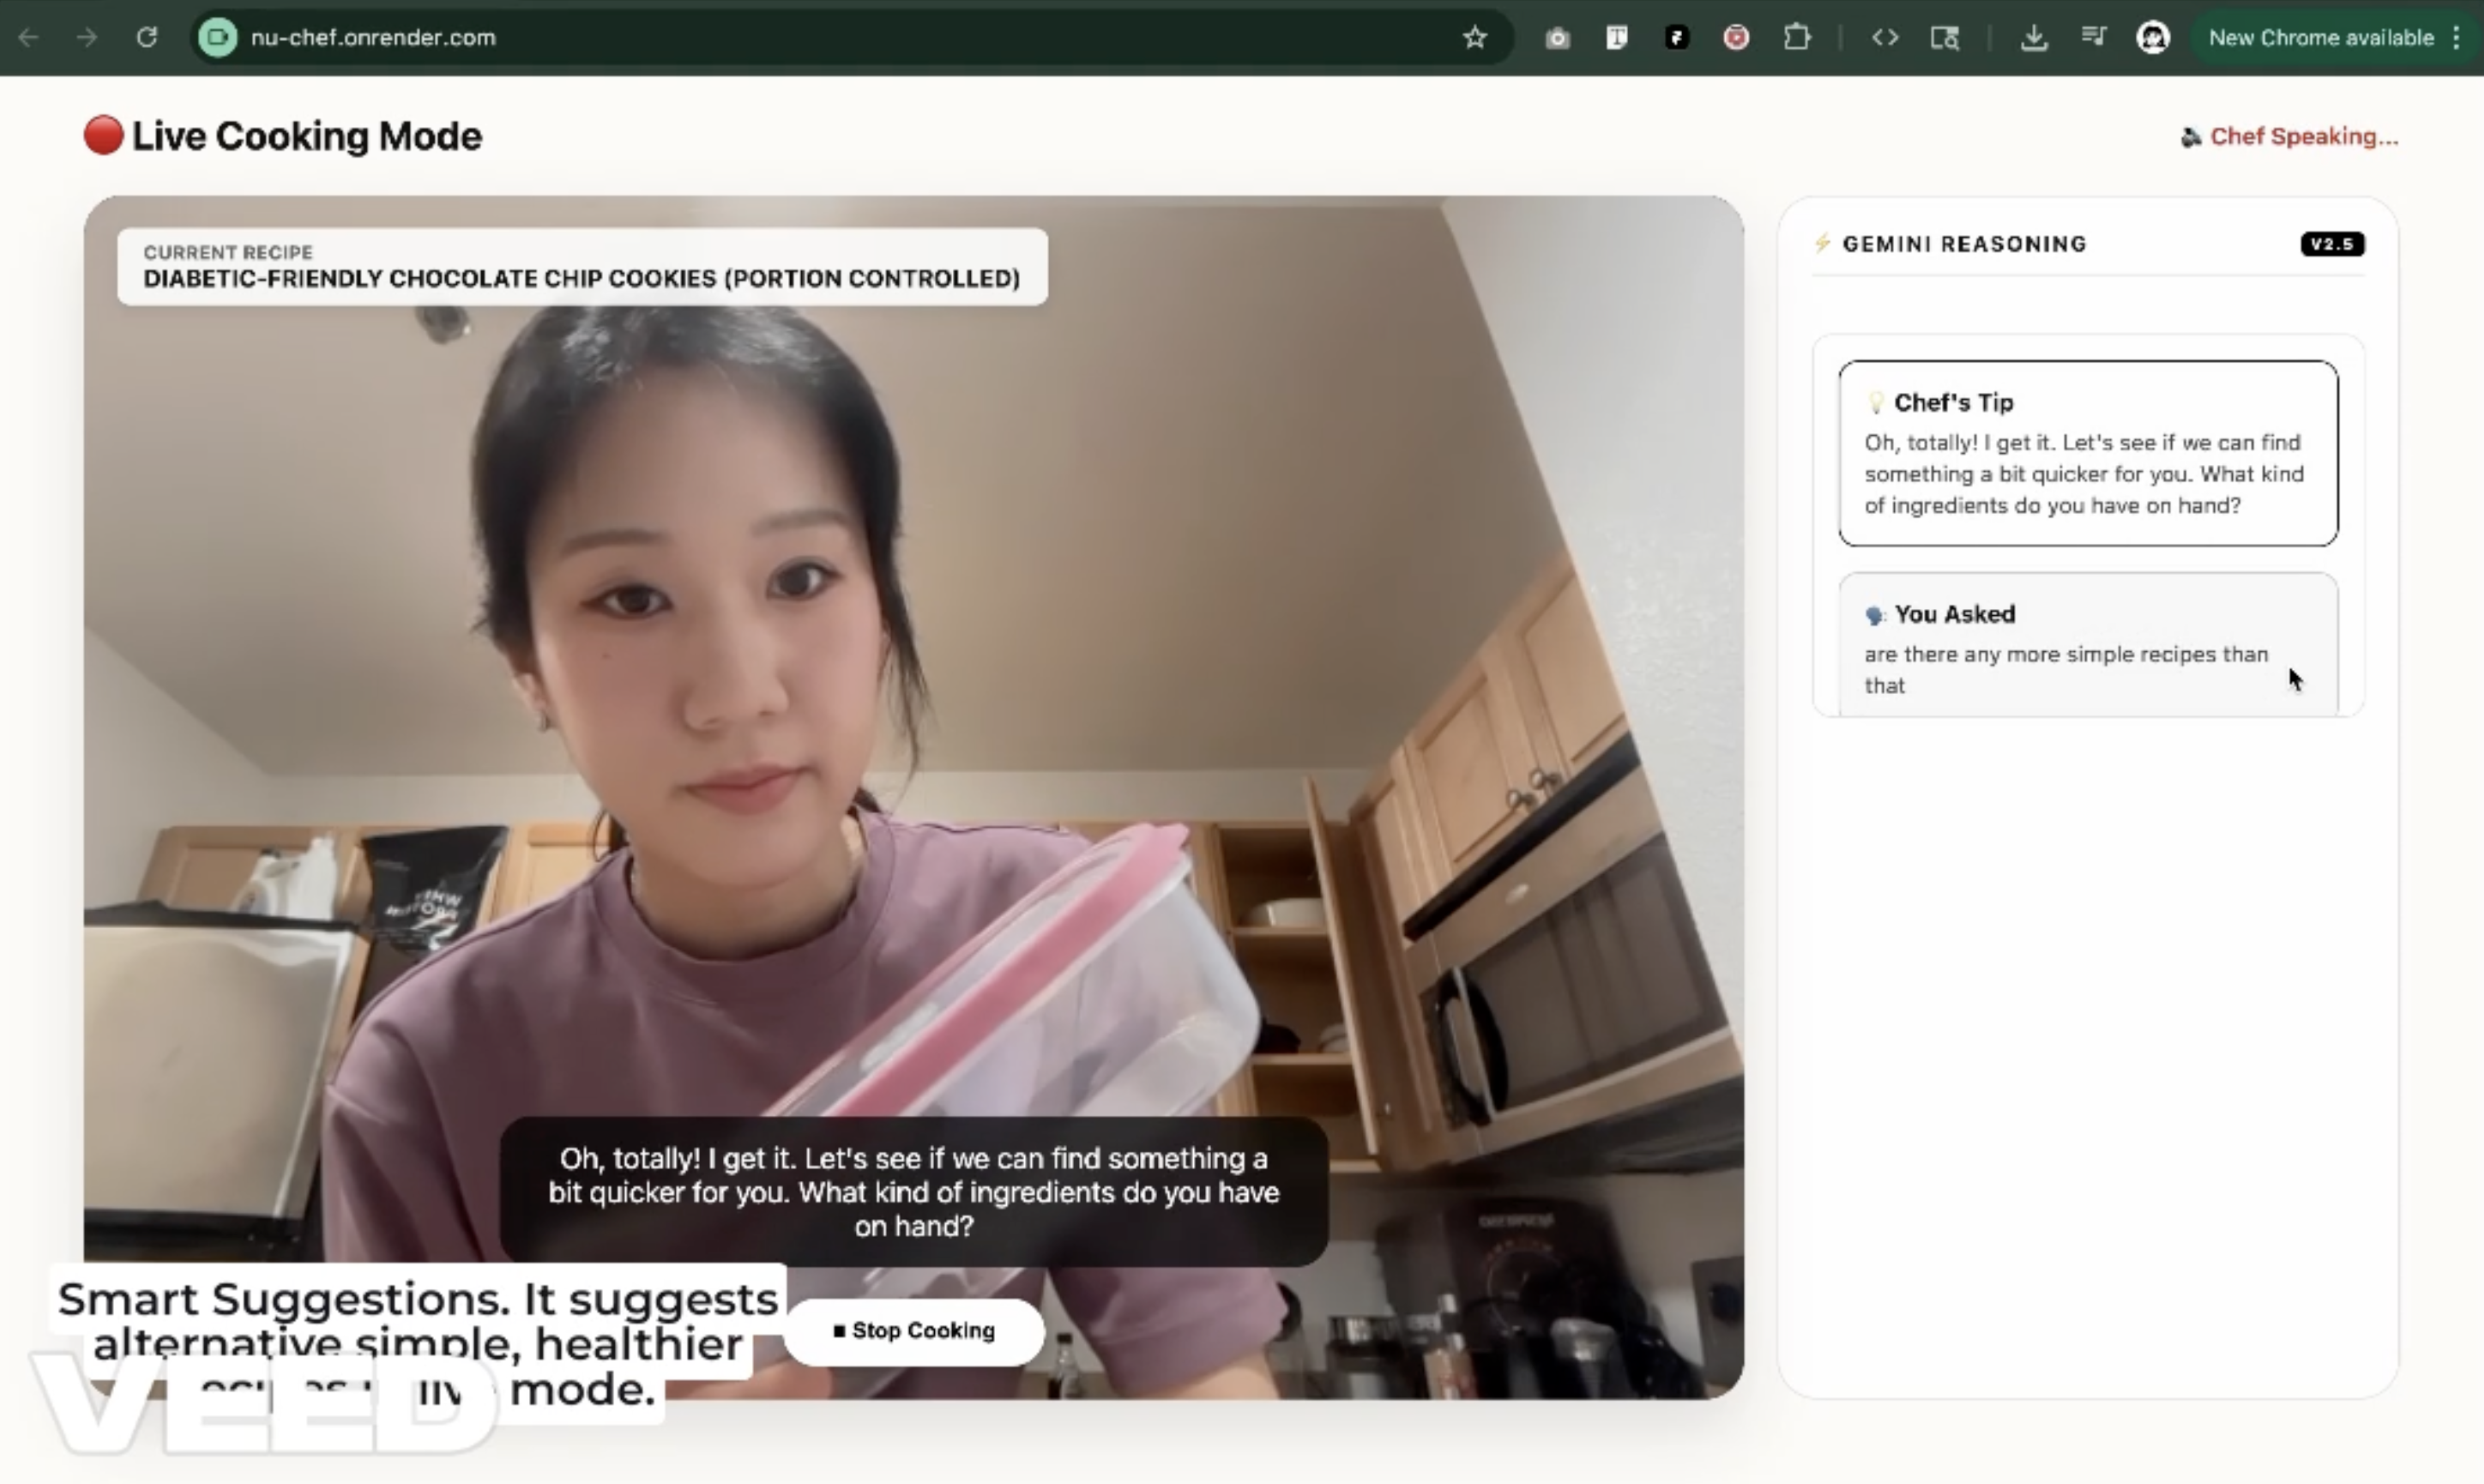This screenshot has width=2484, height=1484.
Task: Click New Chrome available update chip
Action: [x=2320, y=38]
